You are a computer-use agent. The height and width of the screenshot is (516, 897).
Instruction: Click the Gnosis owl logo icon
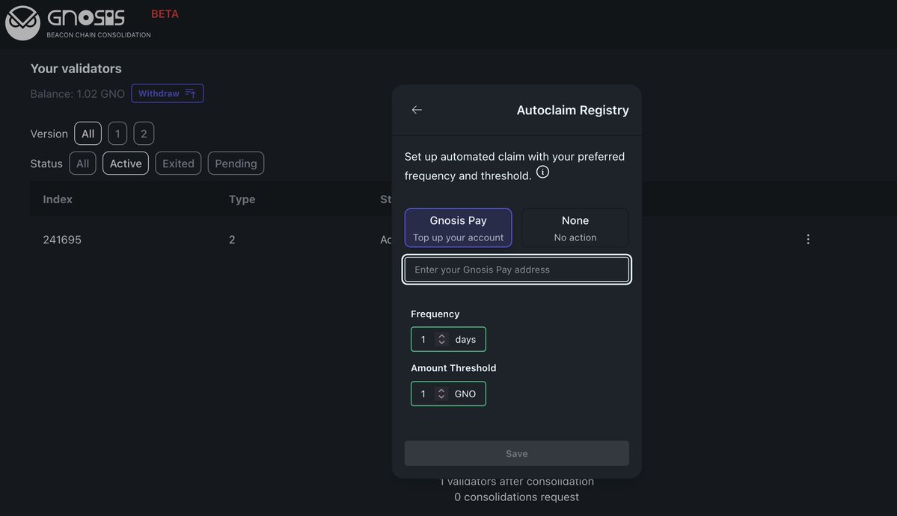22,23
